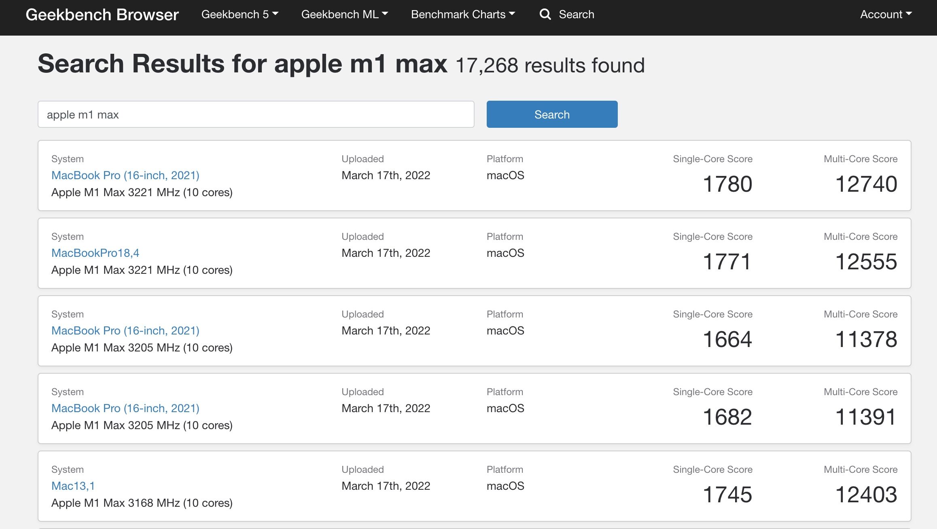Open the MacBook Pro result scoring 1682
The height and width of the screenshot is (529, 937).
coord(125,408)
